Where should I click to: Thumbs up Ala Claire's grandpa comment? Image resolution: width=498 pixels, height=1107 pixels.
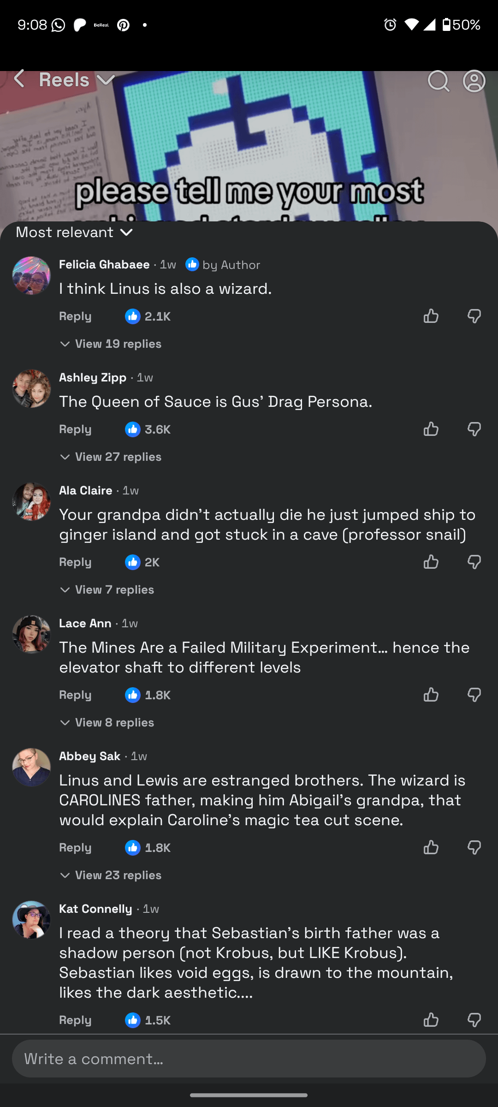pos(431,562)
